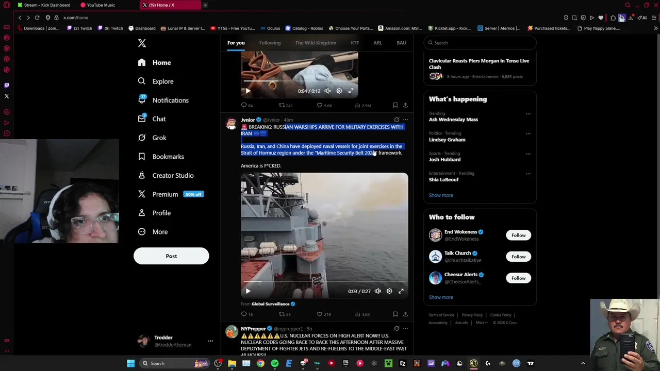The height and width of the screenshot is (371, 660).
Task: Open options for Lindsey Graham trend
Action: pyautogui.click(x=528, y=133)
